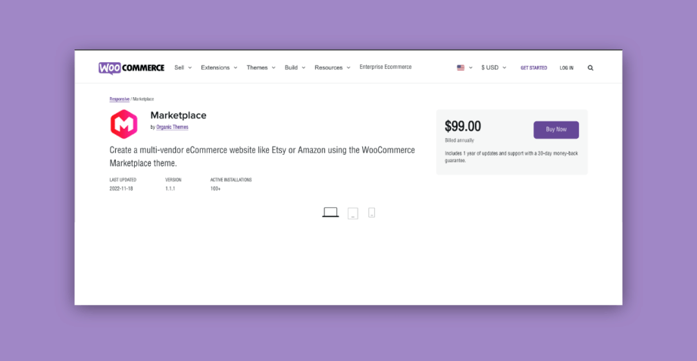Open the search magnifier icon

(x=590, y=67)
